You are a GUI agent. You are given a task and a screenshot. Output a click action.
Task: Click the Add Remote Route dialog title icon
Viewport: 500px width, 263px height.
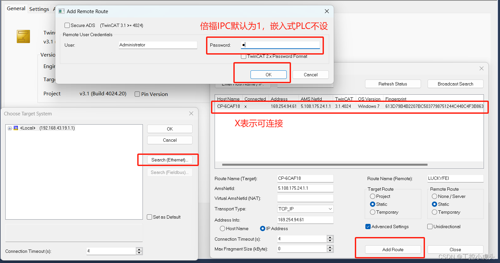[61, 11]
